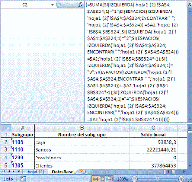
Task: Select column C header
Action: tap(153, 128)
